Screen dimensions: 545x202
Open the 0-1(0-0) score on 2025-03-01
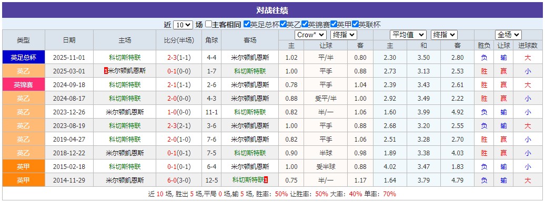pos(179,71)
